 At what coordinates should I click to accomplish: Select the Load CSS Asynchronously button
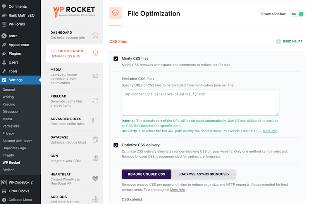[204, 174]
